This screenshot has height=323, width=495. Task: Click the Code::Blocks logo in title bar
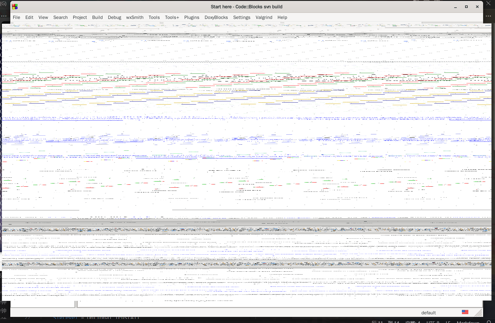pyautogui.click(x=15, y=7)
